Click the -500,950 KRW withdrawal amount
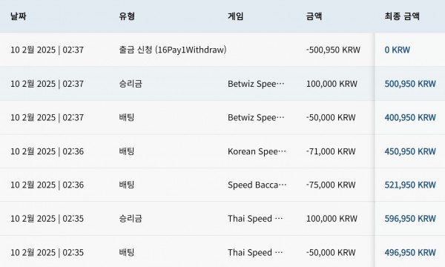Image resolution: width=445 pixels, height=267 pixels. click(x=333, y=50)
